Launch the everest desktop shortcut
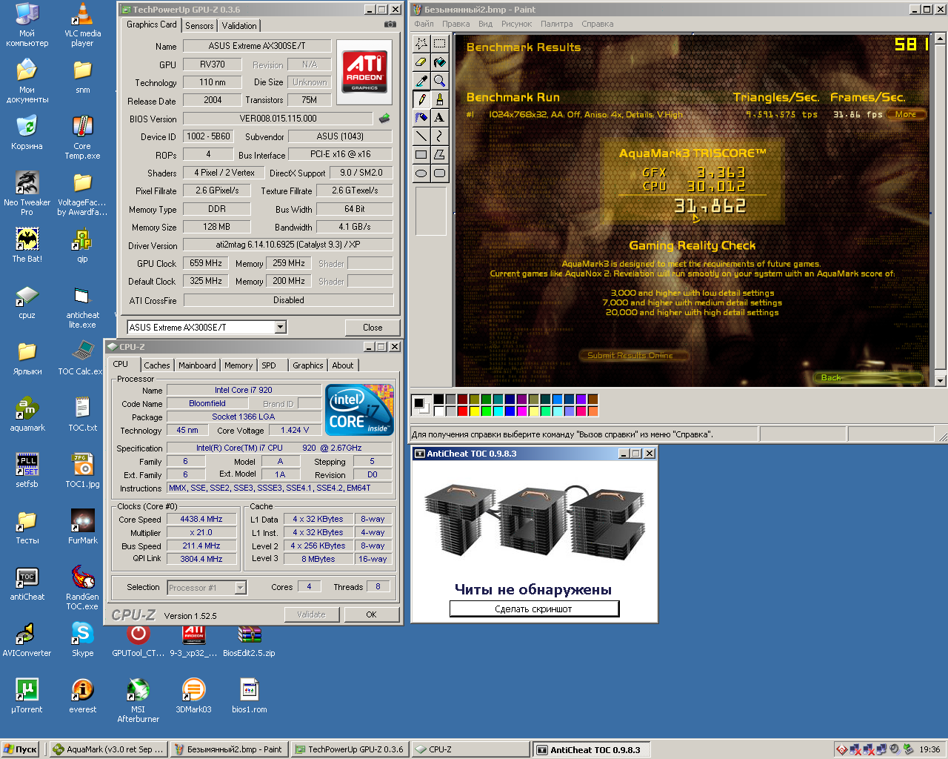948x759 pixels. coord(82,696)
